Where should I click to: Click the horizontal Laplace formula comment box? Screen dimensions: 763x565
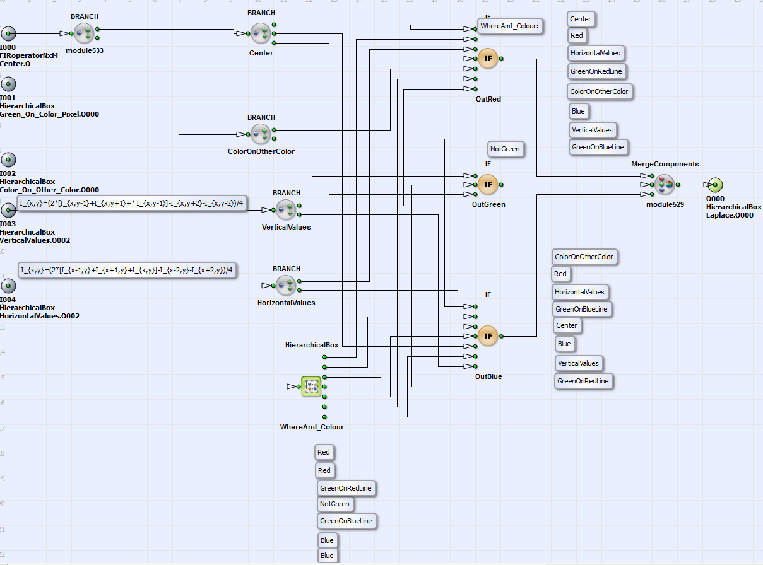tap(128, 270)
